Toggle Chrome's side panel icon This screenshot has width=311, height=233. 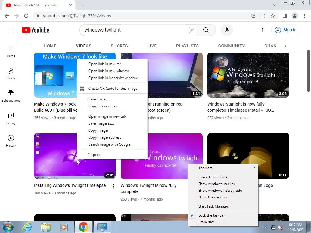285,16
